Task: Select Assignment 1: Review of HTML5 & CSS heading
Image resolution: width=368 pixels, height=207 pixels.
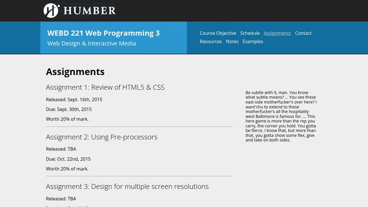Action: tap(105, 87)
